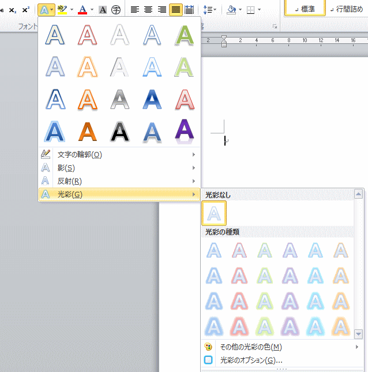Click the subscript button
Image resolution: width=368 pixels, height=372 pixels.
(13, 10)
